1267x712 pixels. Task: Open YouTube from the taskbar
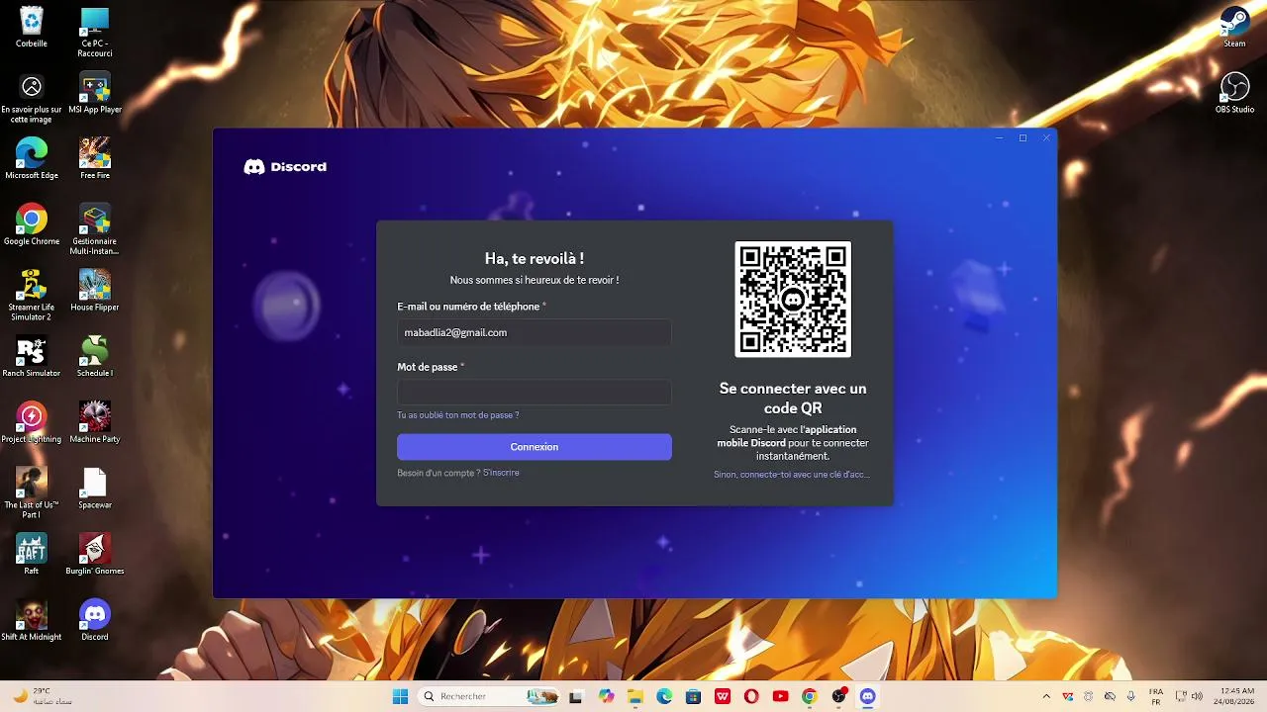780,696
